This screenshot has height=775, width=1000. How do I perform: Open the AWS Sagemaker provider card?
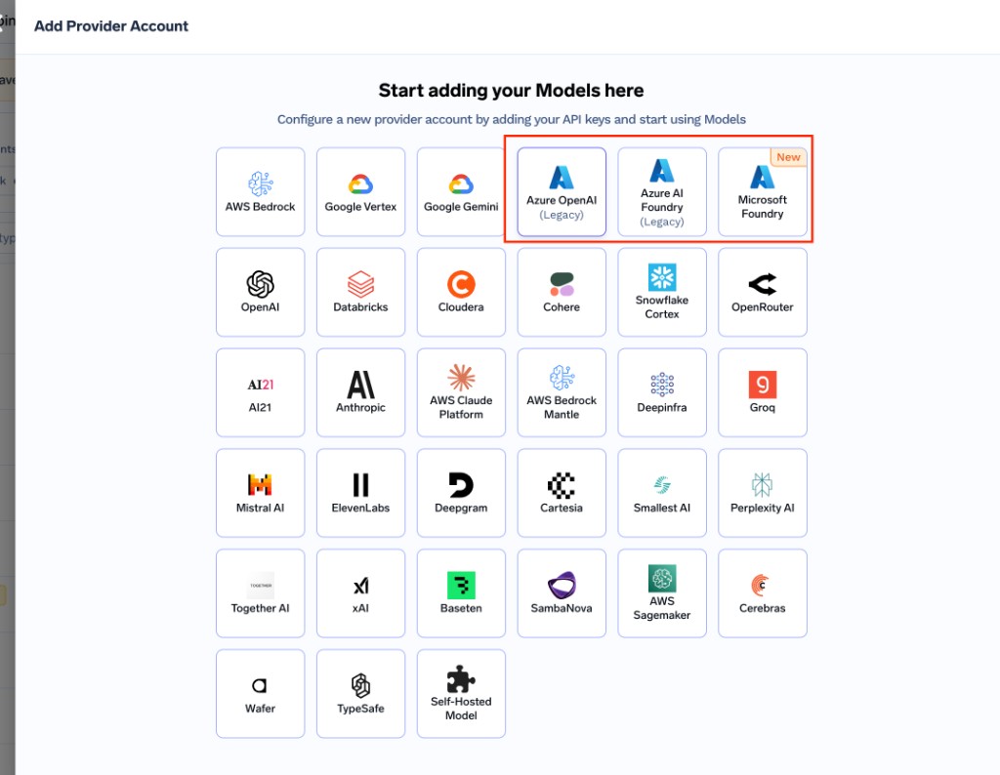point(662,593)
